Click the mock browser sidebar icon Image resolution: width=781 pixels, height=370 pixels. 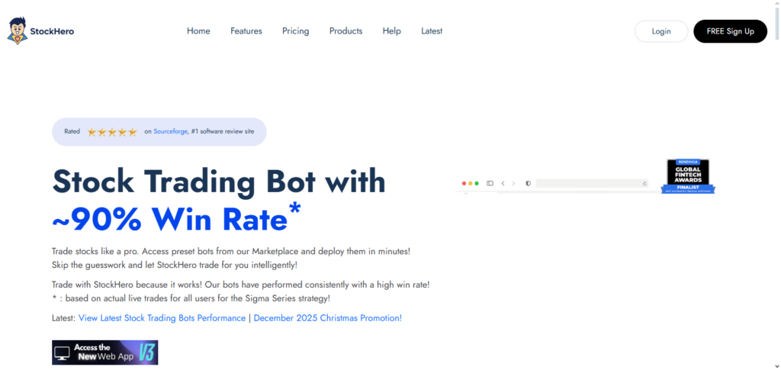coord(490,183)
